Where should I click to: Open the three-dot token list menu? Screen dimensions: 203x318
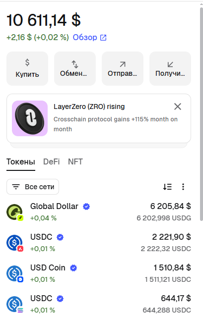pos(183,187)
